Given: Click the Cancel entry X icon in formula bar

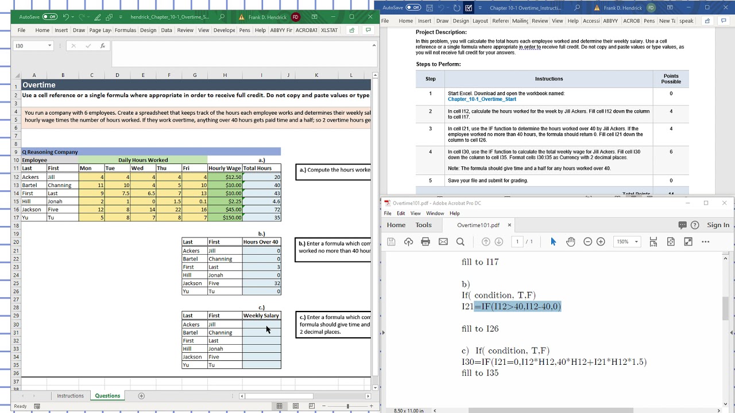Looking at the screenshot, I should 73,46.
